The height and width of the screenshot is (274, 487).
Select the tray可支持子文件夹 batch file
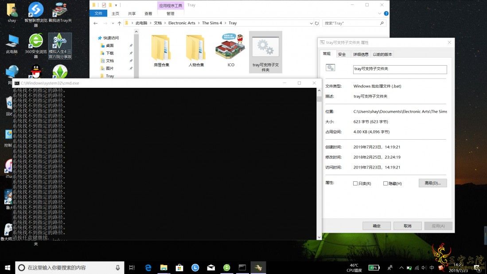265,52
